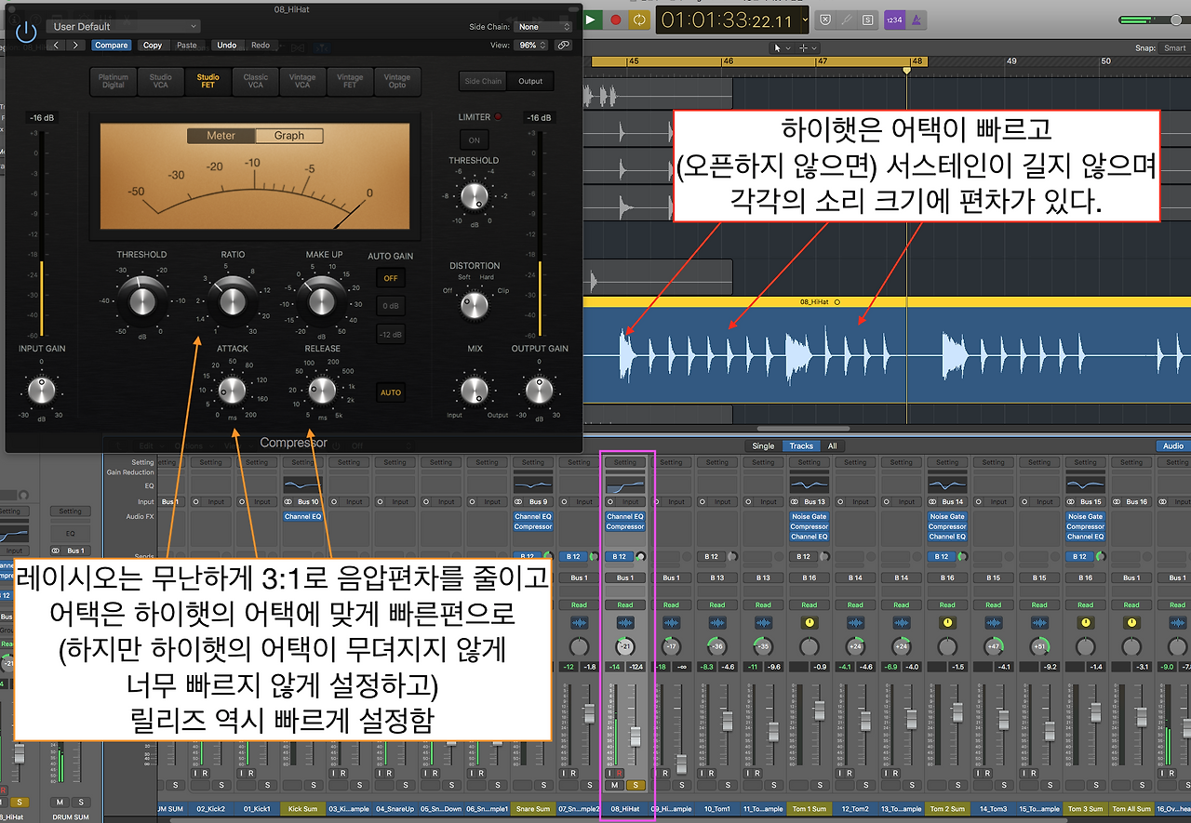Image resolution: width=1191 pixels, height=823 pixels.
Task: Open the 08_HiHat Read automation menu
Action: [625, 604]
